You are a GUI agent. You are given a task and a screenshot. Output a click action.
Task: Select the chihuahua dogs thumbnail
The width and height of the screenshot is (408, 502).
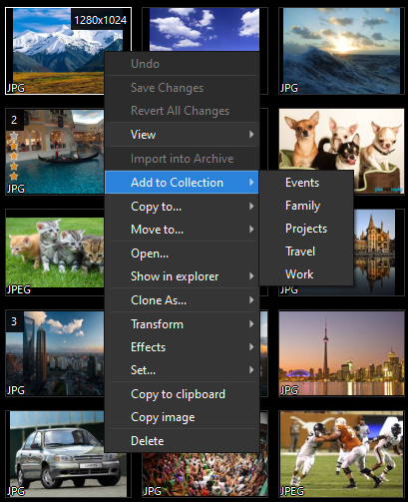click(x=341, y=152)
